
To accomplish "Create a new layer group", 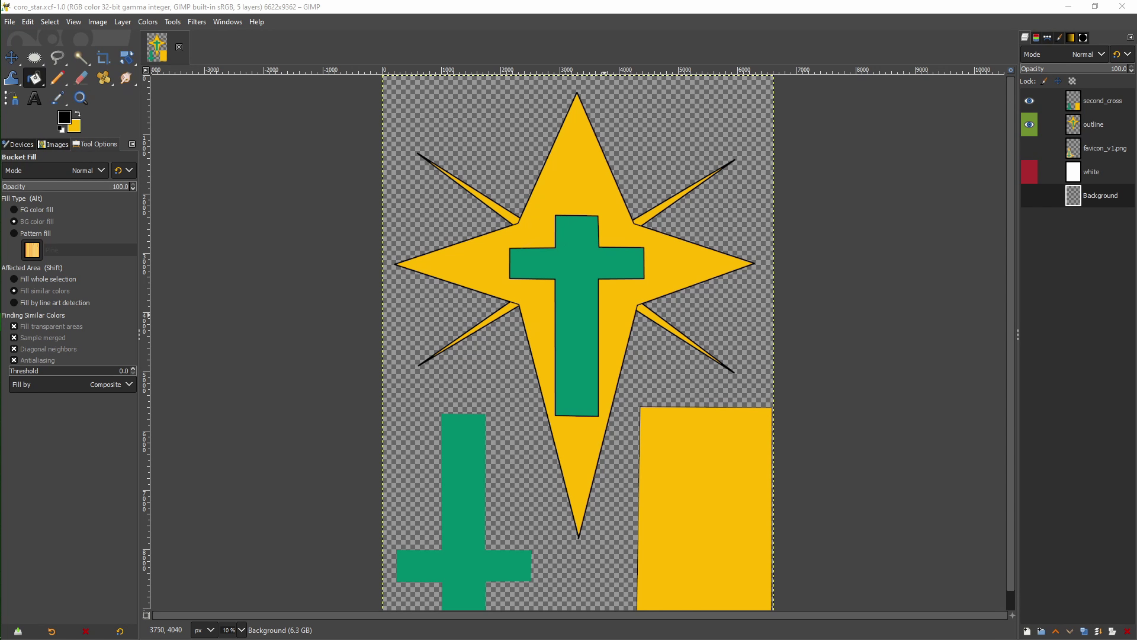I will pos(1041,632).
